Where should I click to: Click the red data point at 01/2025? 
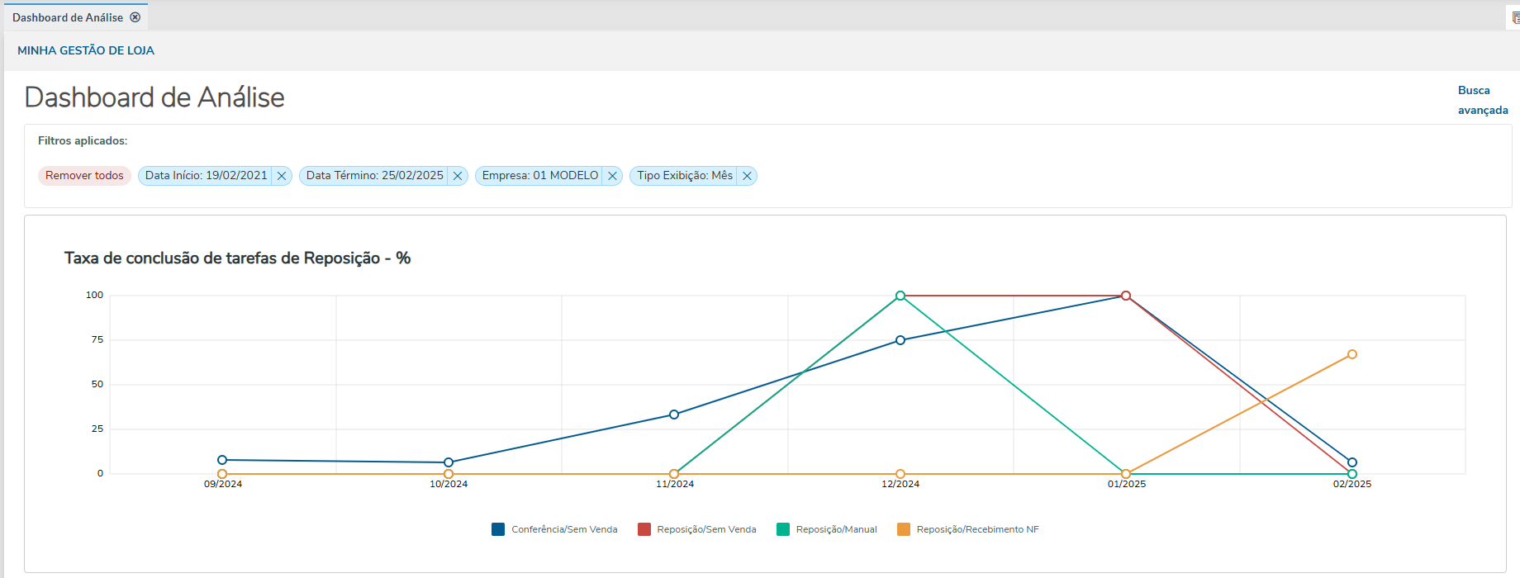click(x=1126, y=296)
